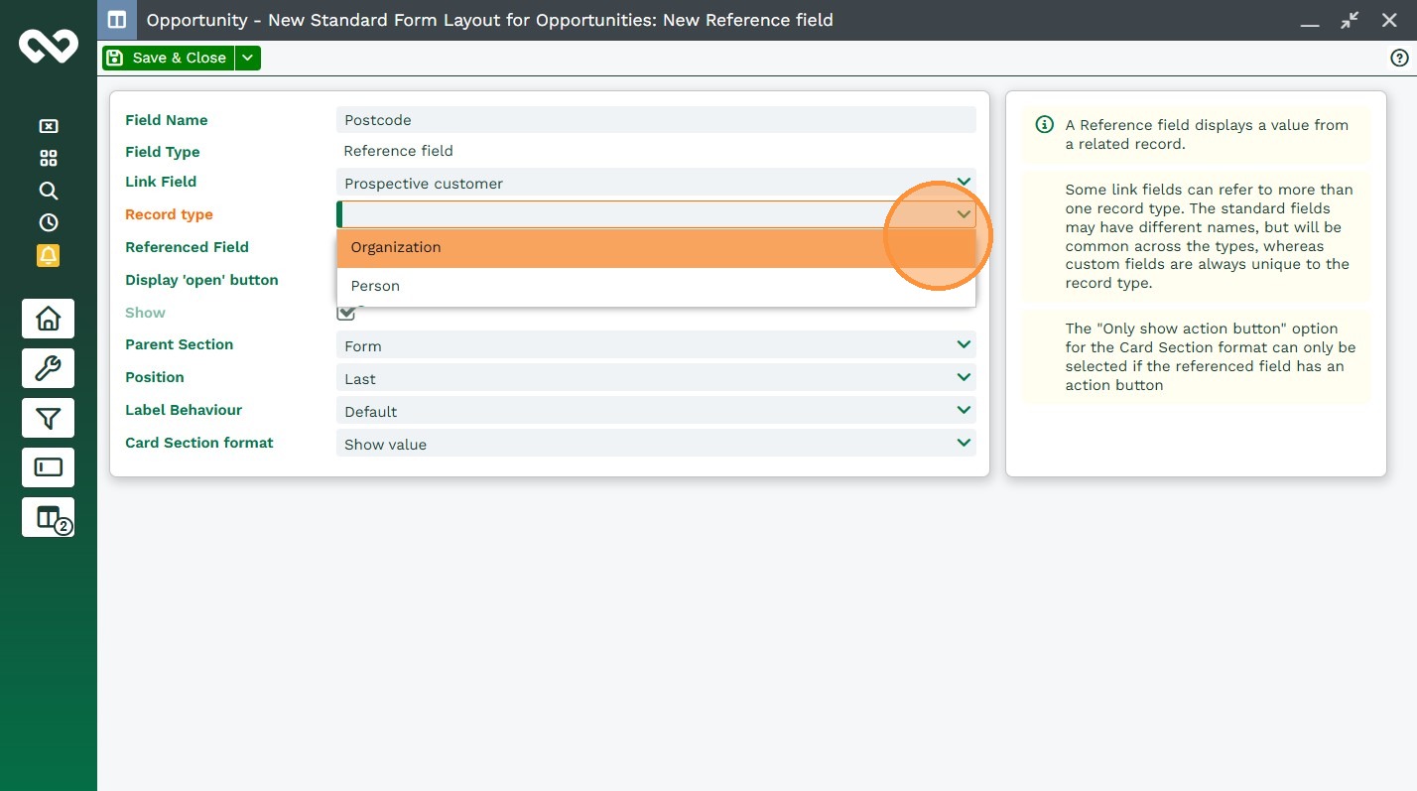
Task: Open the search magnifier icon
Action: pyautogui.click(x=48, y=191)
